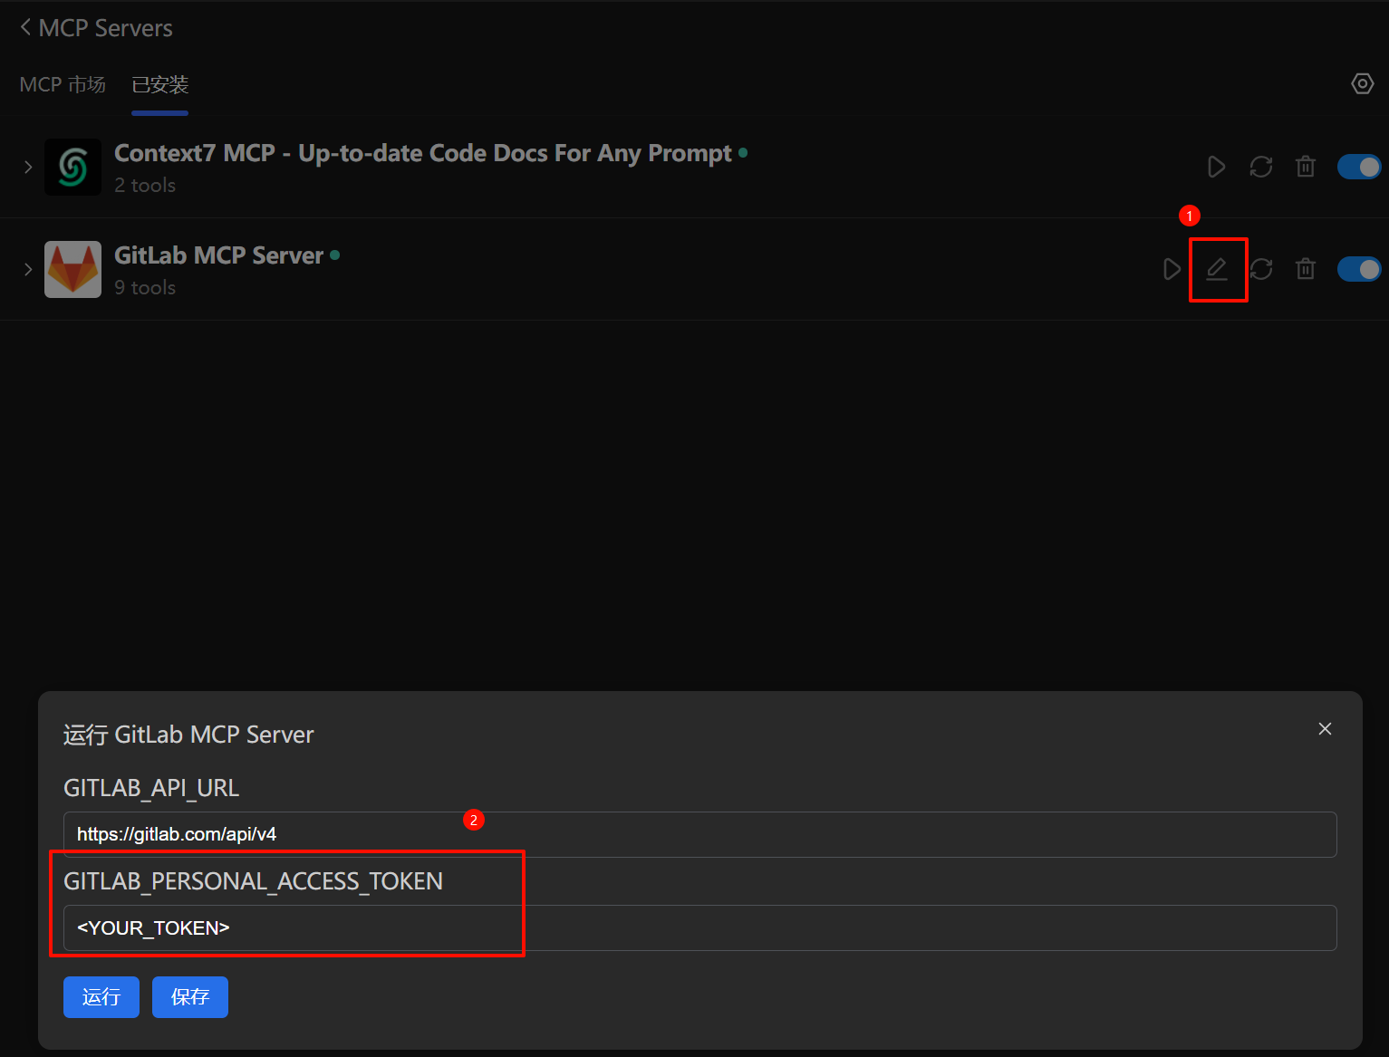Close the 运行 GitLab MCP Server dialog
1389x1057 pixels.
[1325, 729]
